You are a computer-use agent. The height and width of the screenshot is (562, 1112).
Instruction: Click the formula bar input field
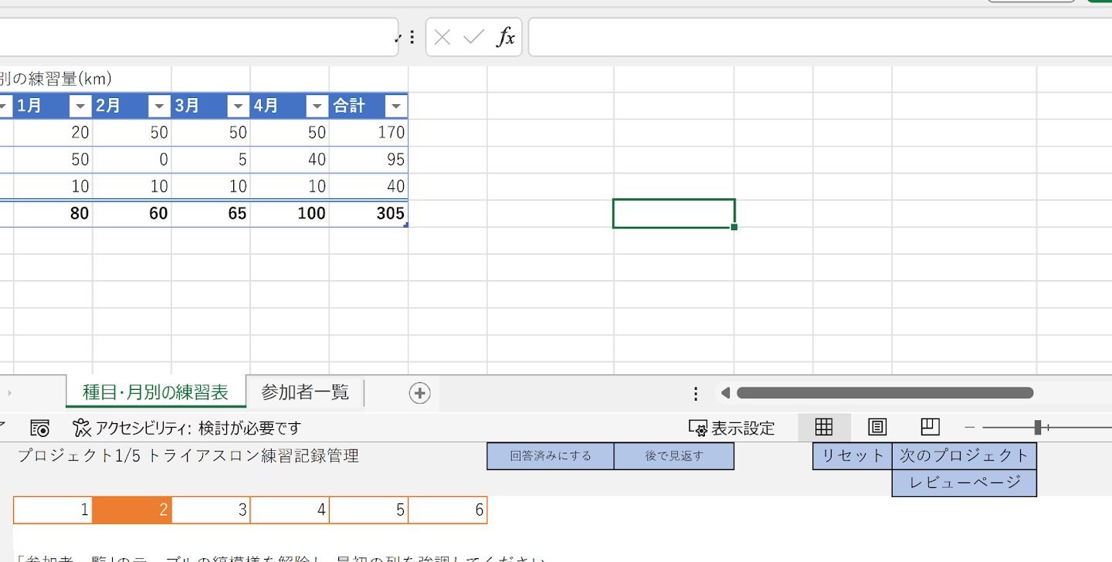click(x=820, y=37)
